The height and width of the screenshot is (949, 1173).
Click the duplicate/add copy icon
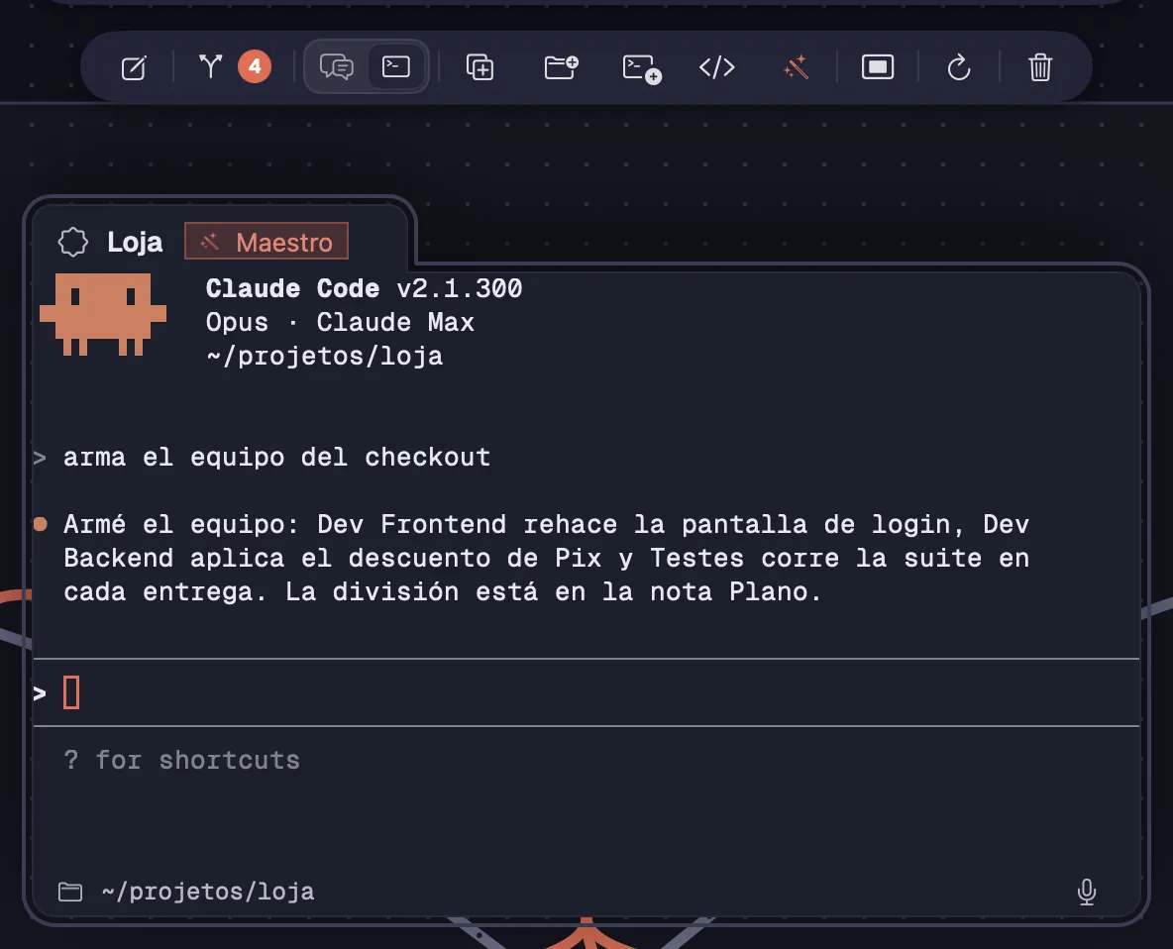coord(480,67)
